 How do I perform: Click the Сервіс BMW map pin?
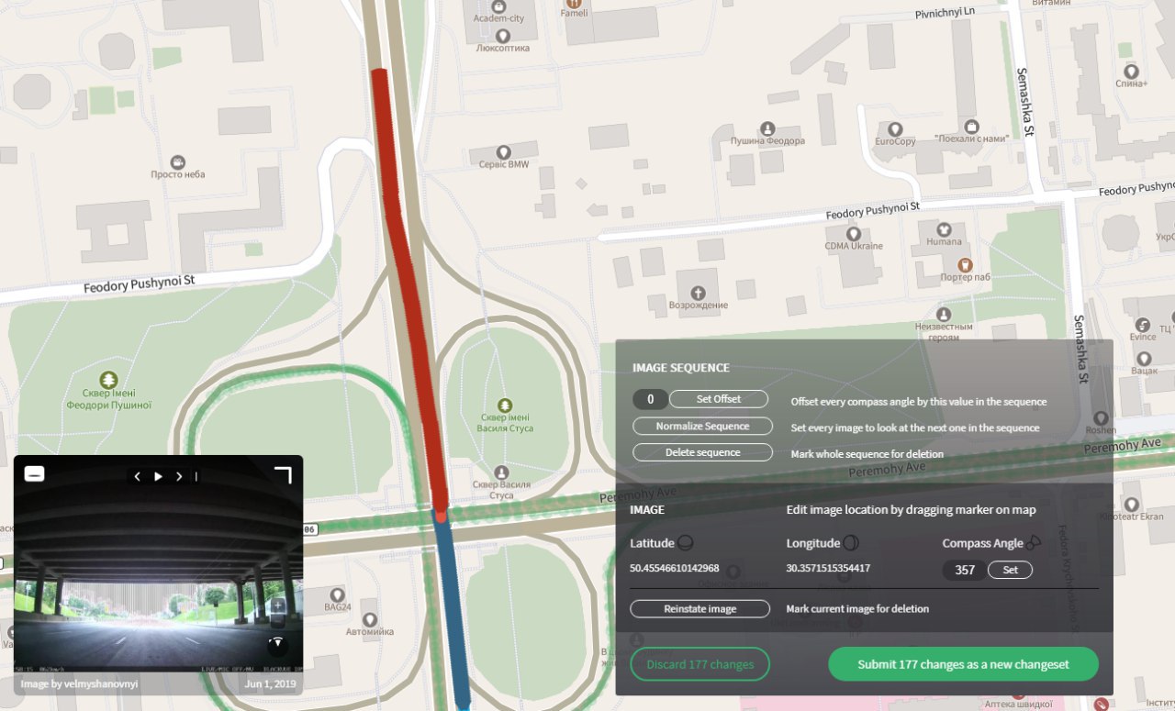503,151
